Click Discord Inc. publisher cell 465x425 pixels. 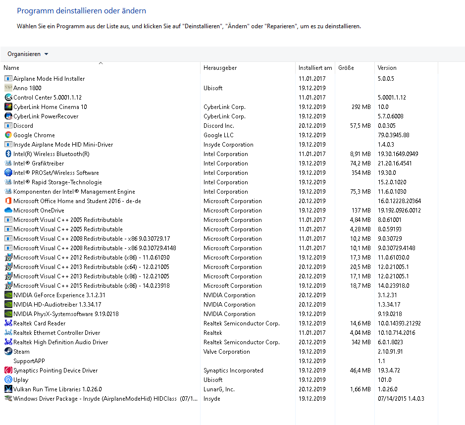point(218,126)
